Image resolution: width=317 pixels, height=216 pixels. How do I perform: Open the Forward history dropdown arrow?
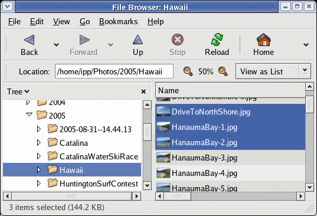(110, 44)
